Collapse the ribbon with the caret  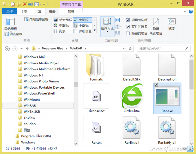(185, 12)
